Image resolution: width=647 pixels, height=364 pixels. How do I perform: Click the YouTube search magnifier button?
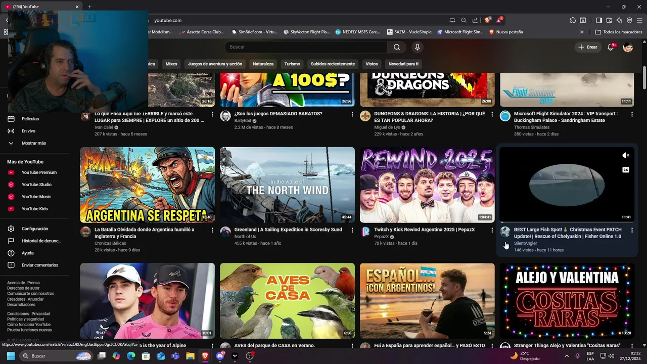click(397, 47)
